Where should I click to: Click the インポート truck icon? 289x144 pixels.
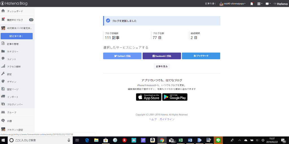click(x=3, y=96)
